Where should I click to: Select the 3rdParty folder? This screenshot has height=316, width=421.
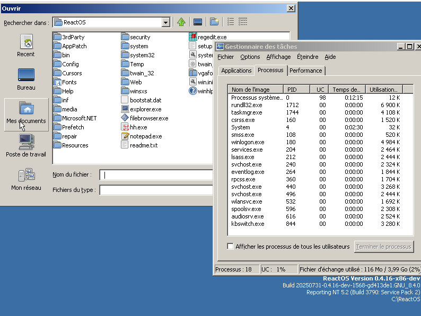tap(69, 37)
